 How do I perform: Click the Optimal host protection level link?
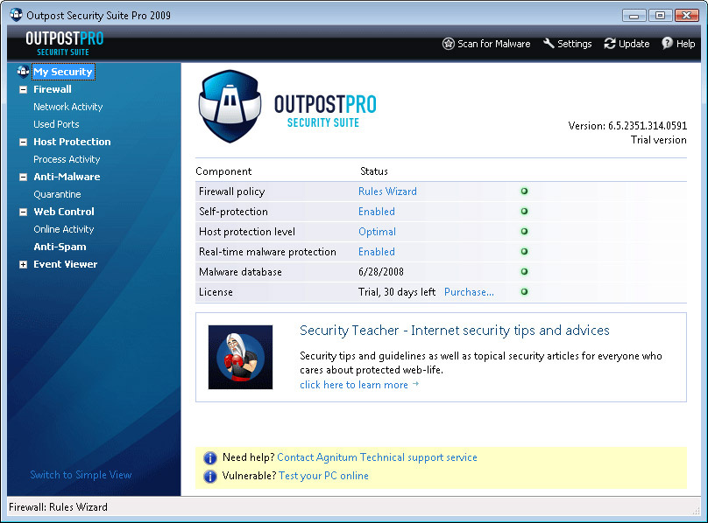(377, 232)
